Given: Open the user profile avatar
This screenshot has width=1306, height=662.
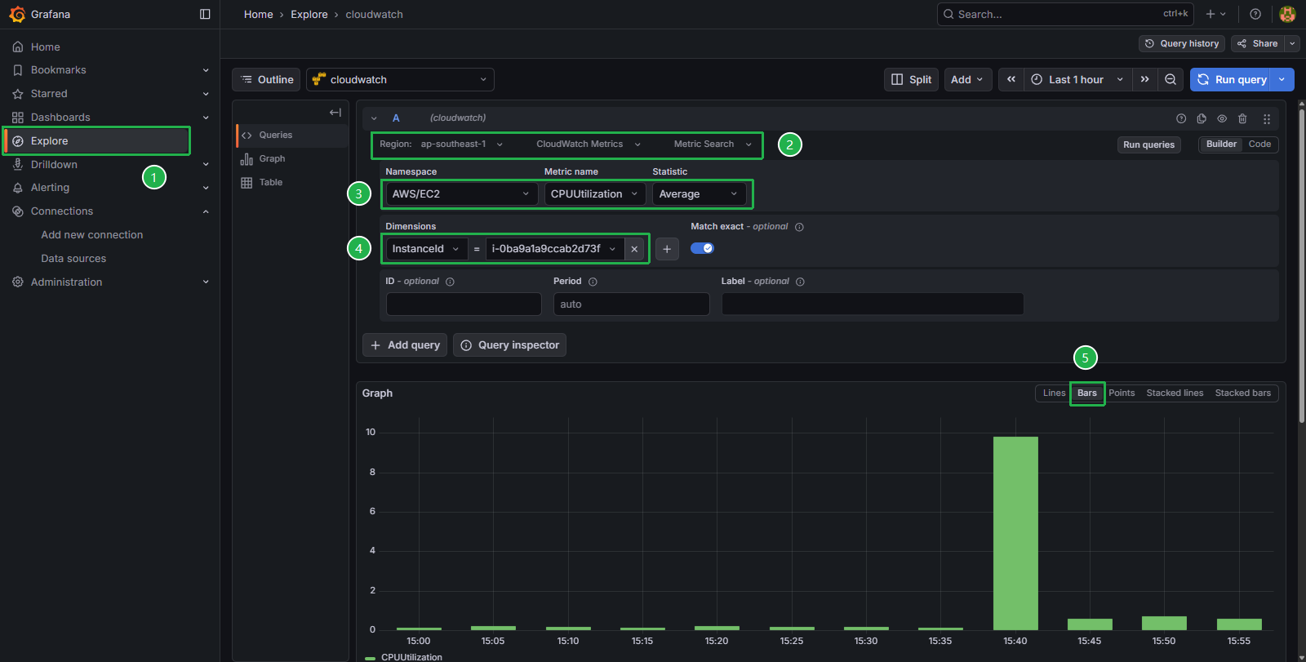Looking at the screenshot, I should coord(1287,14).
